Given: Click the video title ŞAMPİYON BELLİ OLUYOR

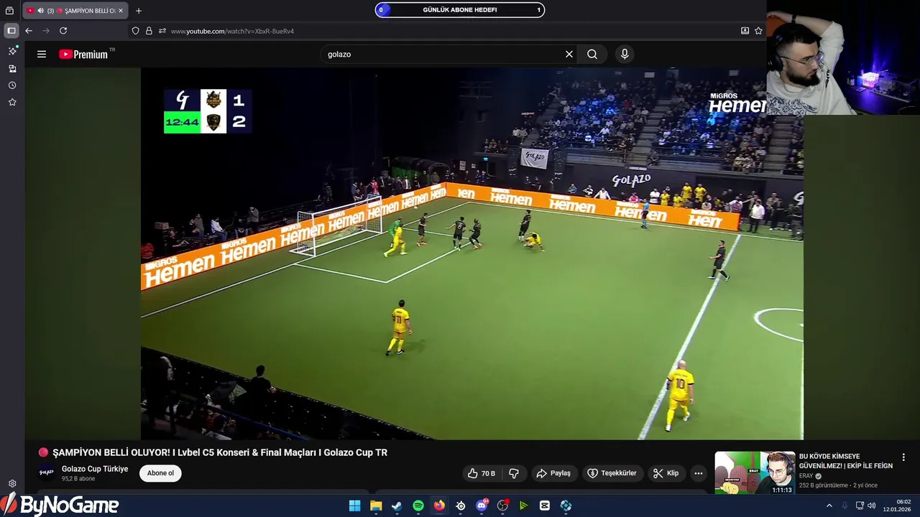Looking at the screenshot, I should click(x=220, y=452).
